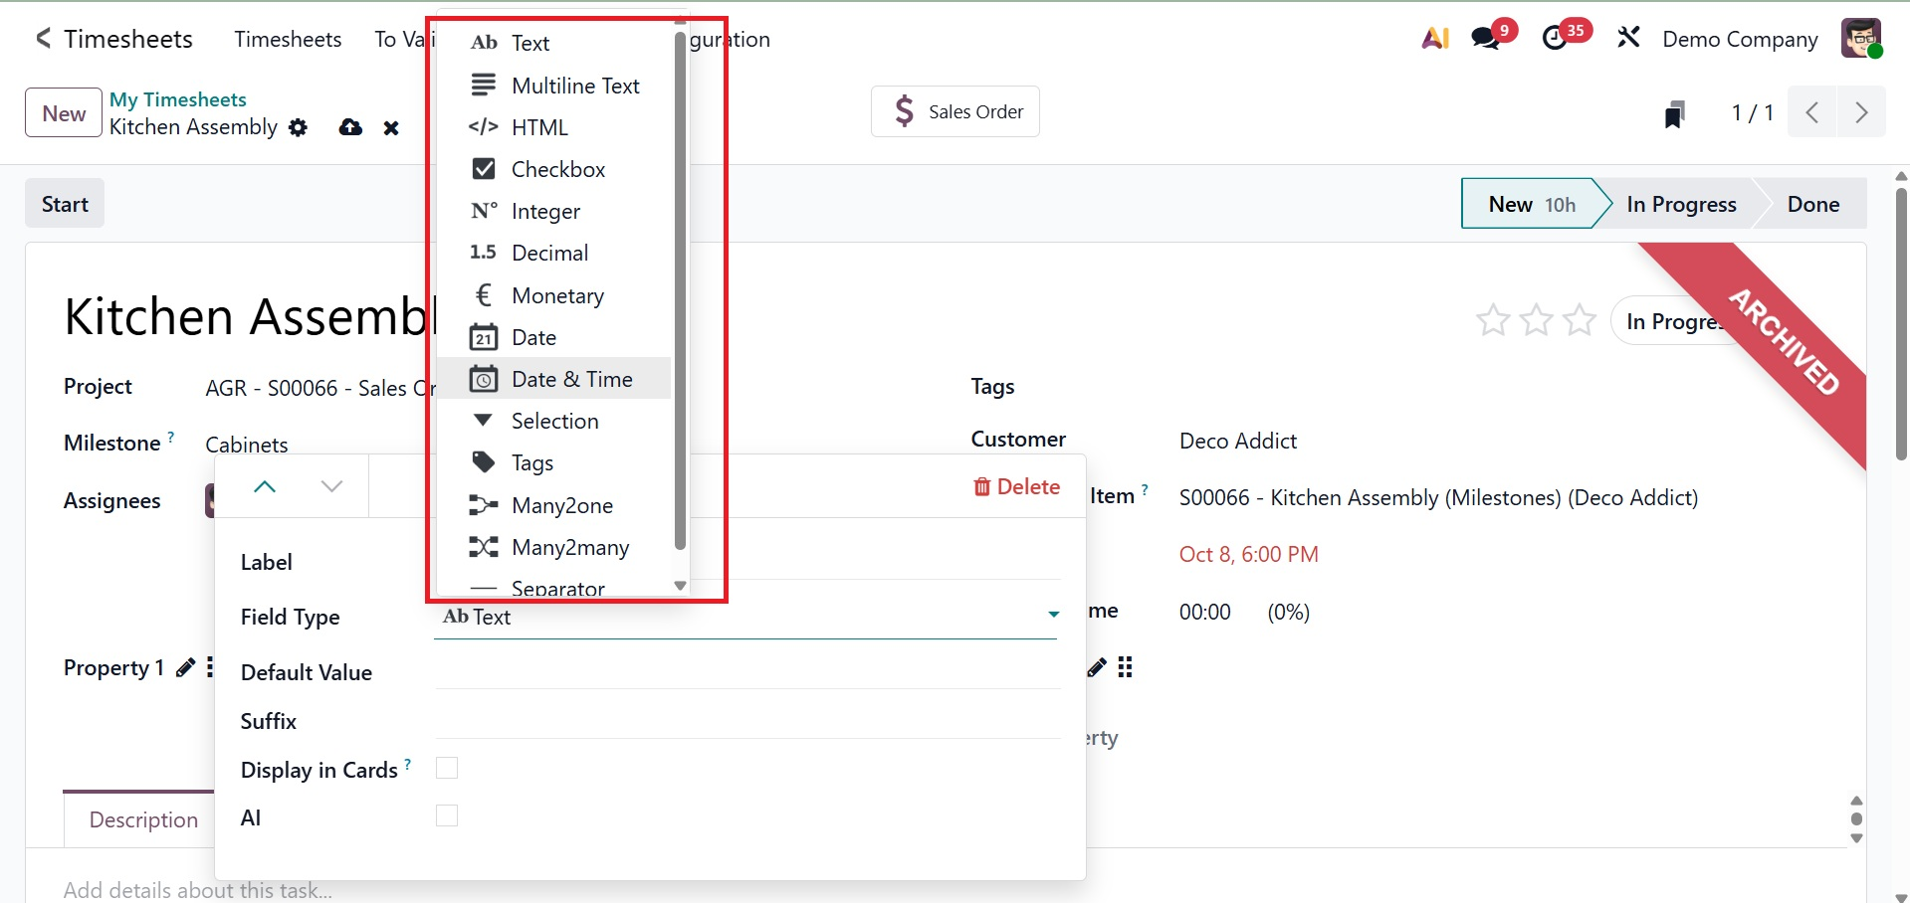Enable the Display in Cards checkbox
The width and height of the screenshot is (1910, 903).
(x=447, y=769)
